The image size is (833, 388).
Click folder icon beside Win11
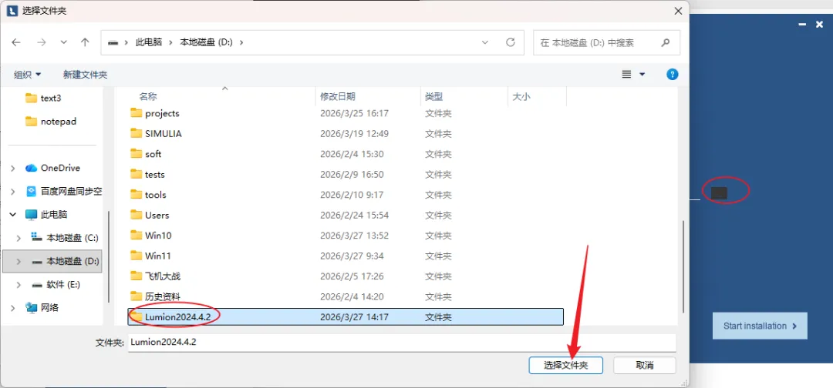click(x=137, y=255)
